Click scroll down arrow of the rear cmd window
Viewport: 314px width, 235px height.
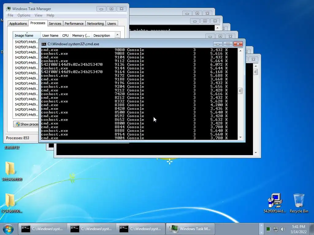click(255, 153)
